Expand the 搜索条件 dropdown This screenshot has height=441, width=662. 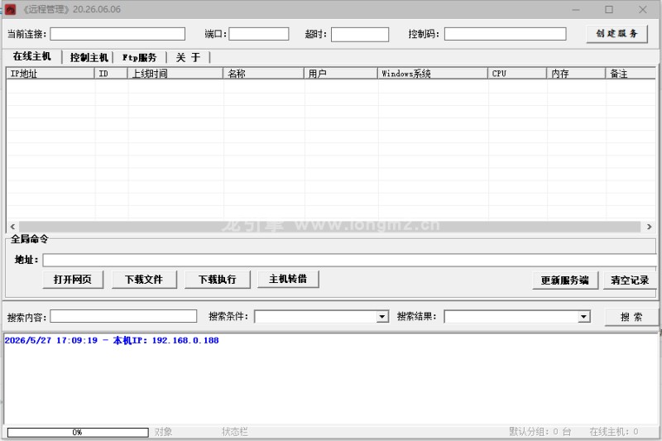[x=382, y=317]
